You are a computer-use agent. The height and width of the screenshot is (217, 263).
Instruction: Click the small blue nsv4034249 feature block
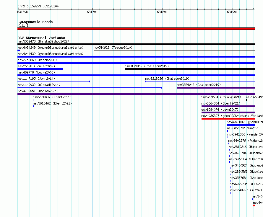19,50
